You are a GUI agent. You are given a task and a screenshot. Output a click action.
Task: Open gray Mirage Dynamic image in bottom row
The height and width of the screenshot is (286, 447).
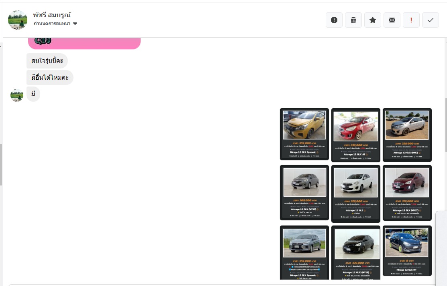(304, 253)
